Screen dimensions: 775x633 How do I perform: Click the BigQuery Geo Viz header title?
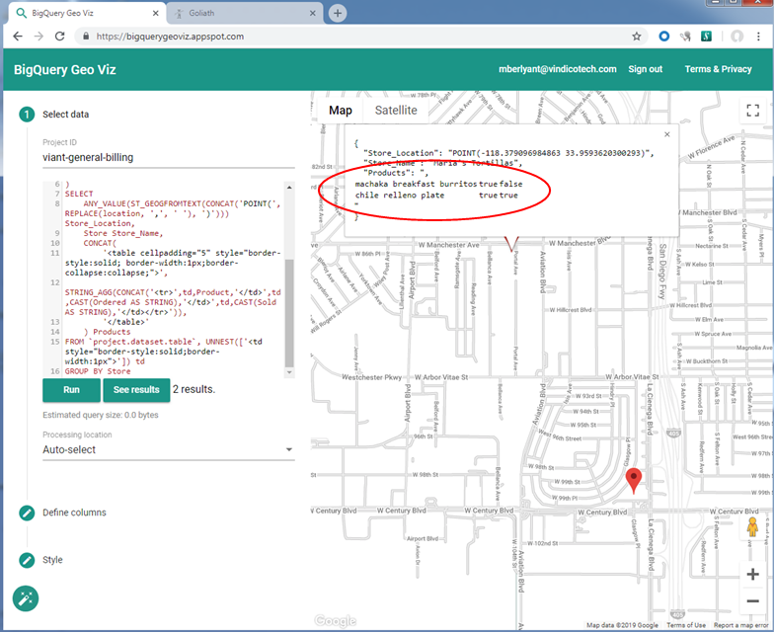pyautogui.click(x=65, y=70)
